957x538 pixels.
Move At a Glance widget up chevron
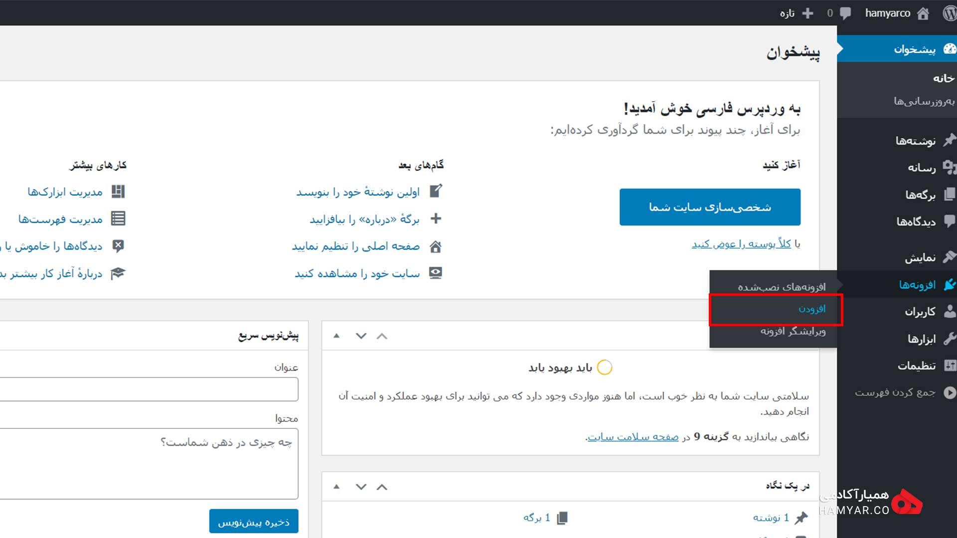[x=382, y=487]
